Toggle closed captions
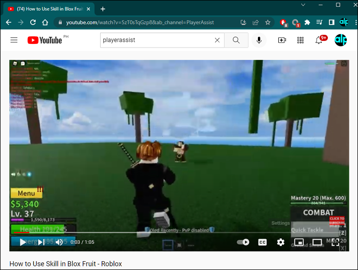 coord(262,242)
